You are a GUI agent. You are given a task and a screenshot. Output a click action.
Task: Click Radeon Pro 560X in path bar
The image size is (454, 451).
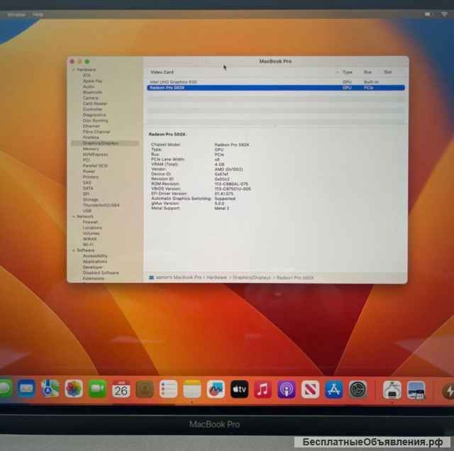(x=295, y=277)
